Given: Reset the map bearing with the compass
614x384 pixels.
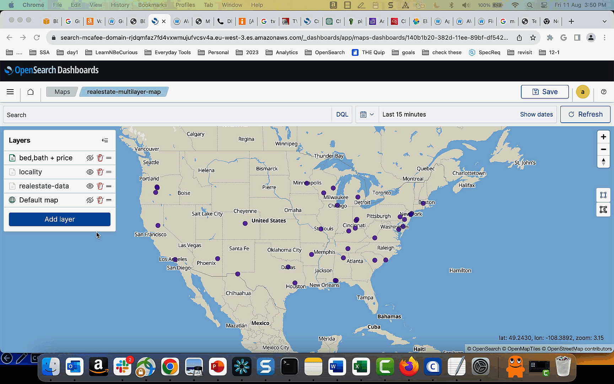Looking at the screenshot, I should point(603,162).
